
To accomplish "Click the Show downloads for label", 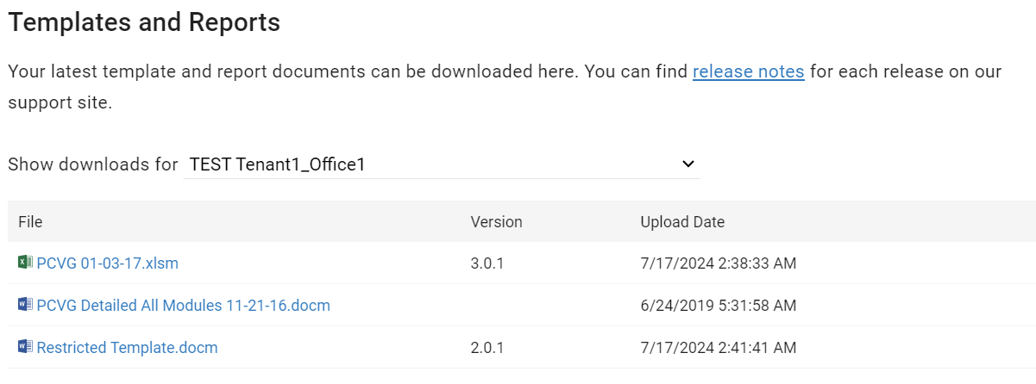I will 93,164.
